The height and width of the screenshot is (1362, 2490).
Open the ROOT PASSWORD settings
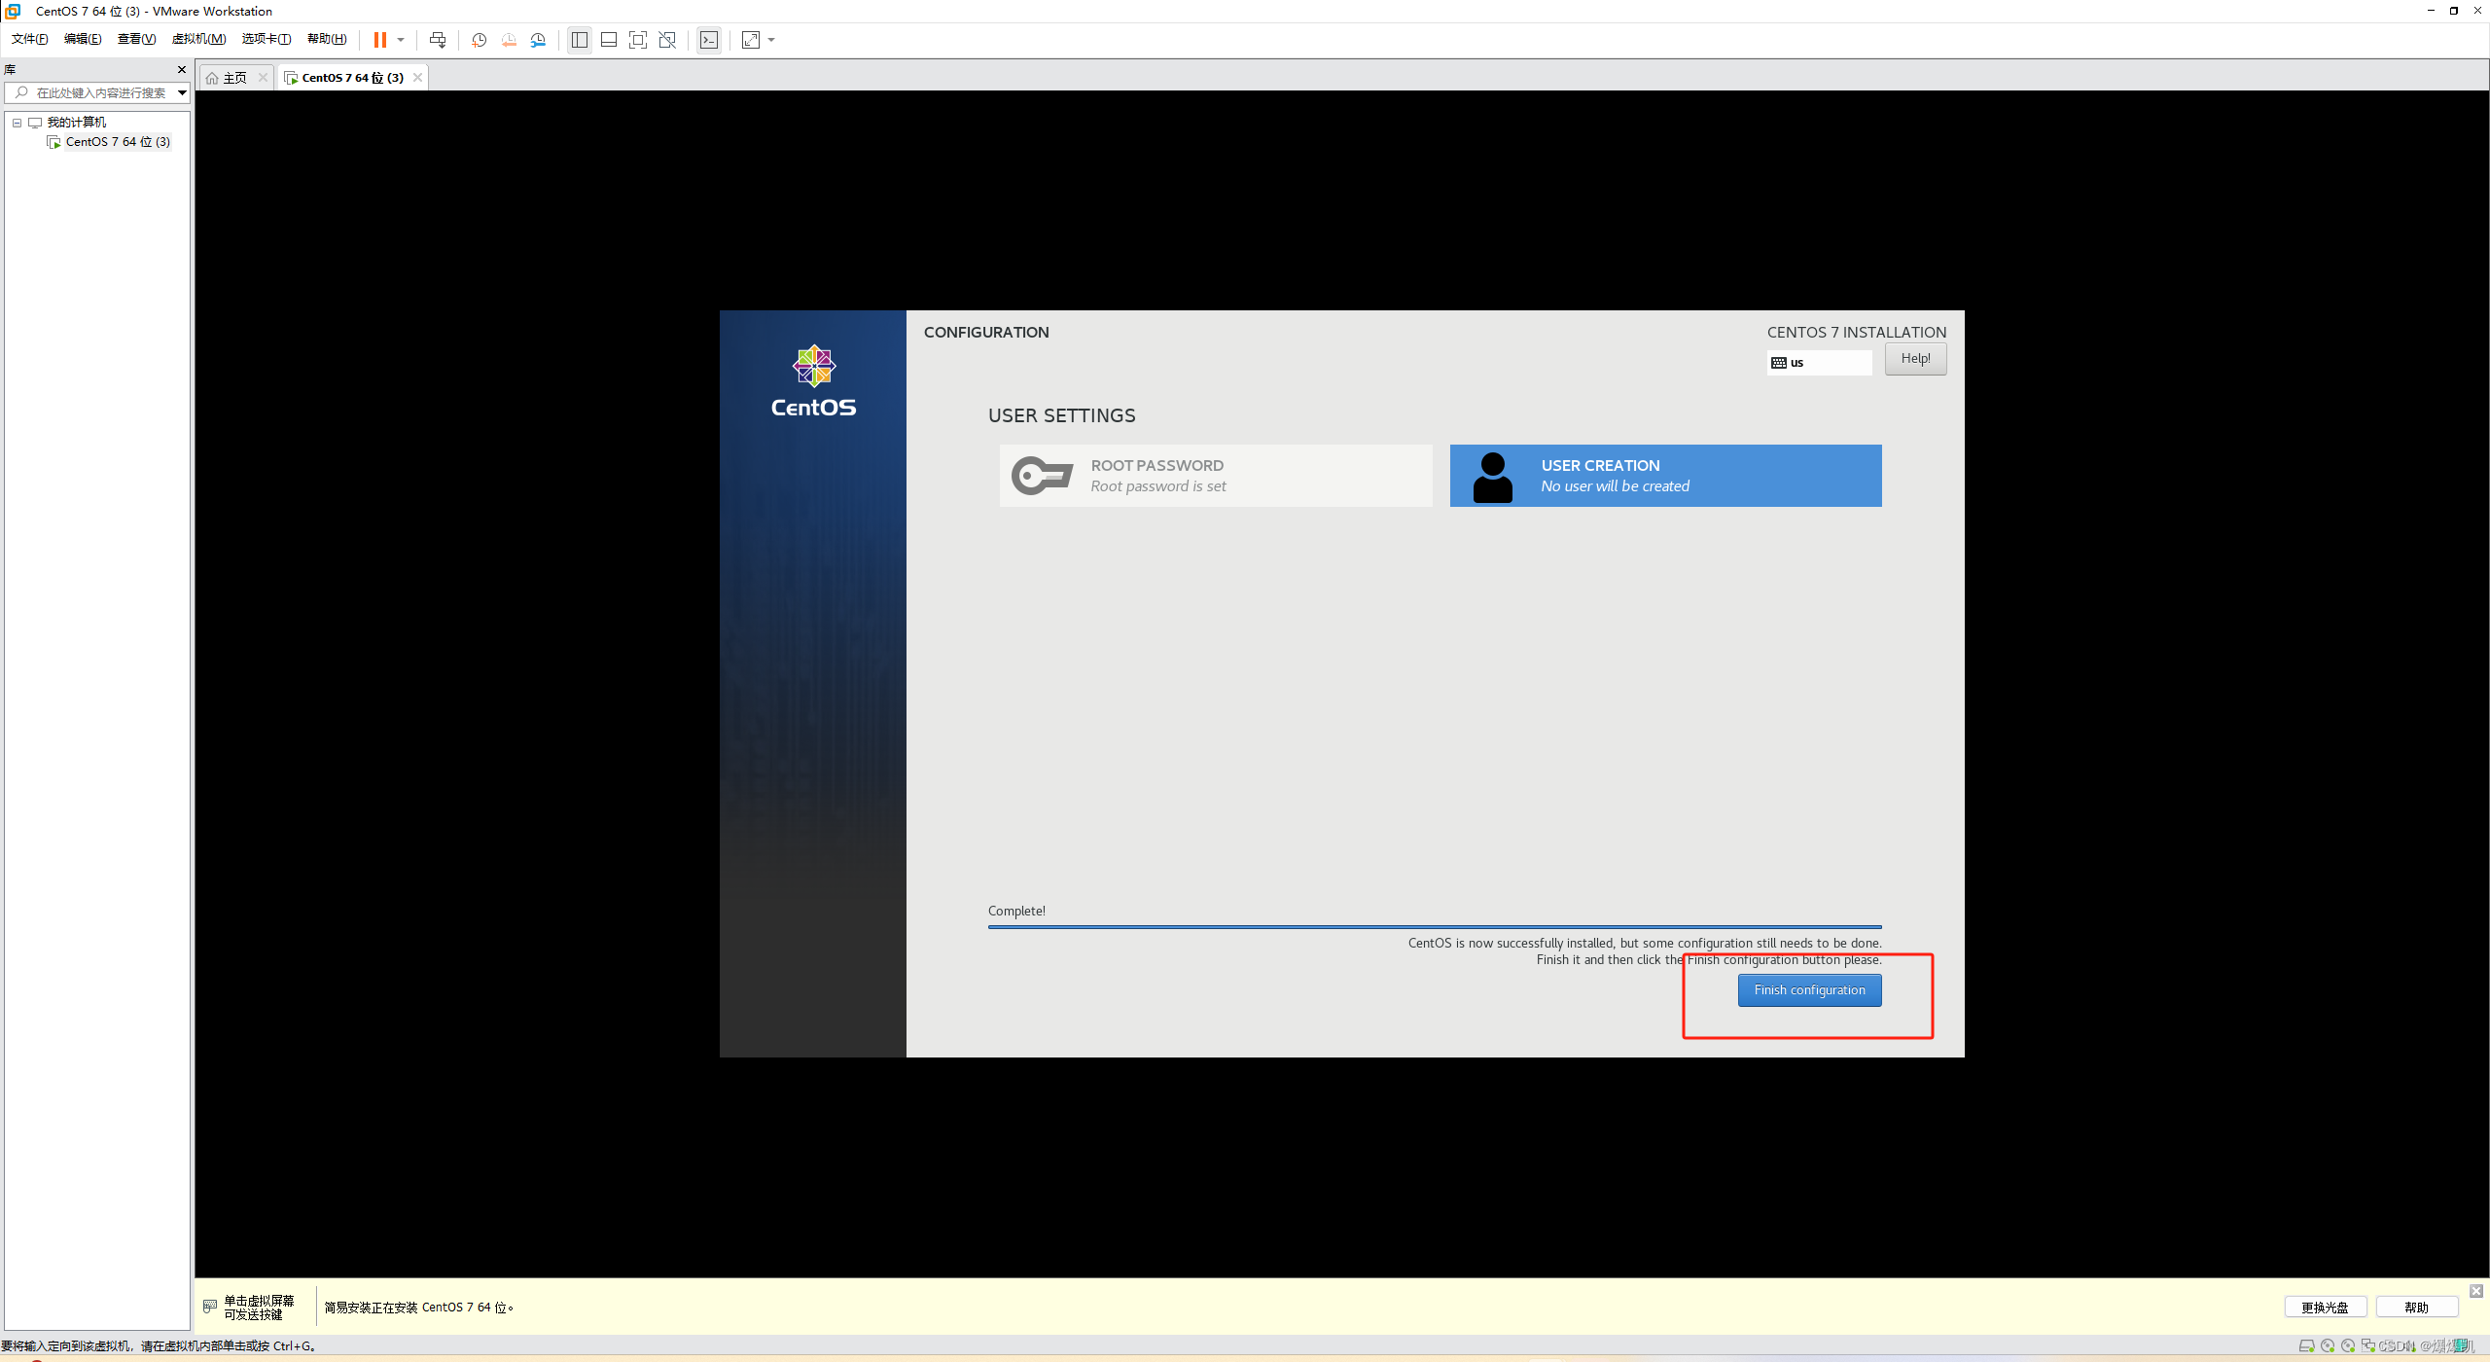pos(1216,476)
